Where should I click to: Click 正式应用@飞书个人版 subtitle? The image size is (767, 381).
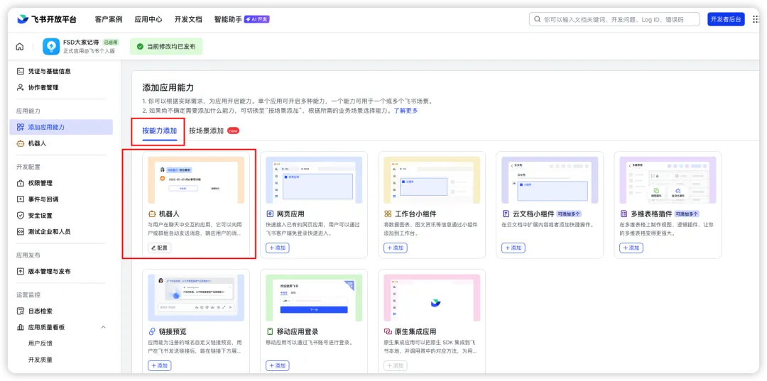point(89,51)
